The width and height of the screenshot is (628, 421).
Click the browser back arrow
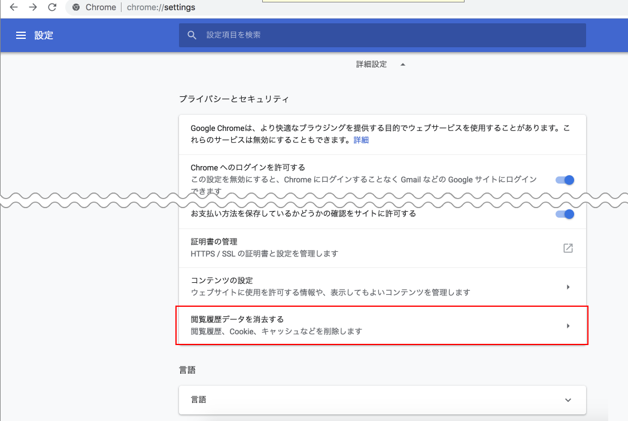tap(14, 7)
